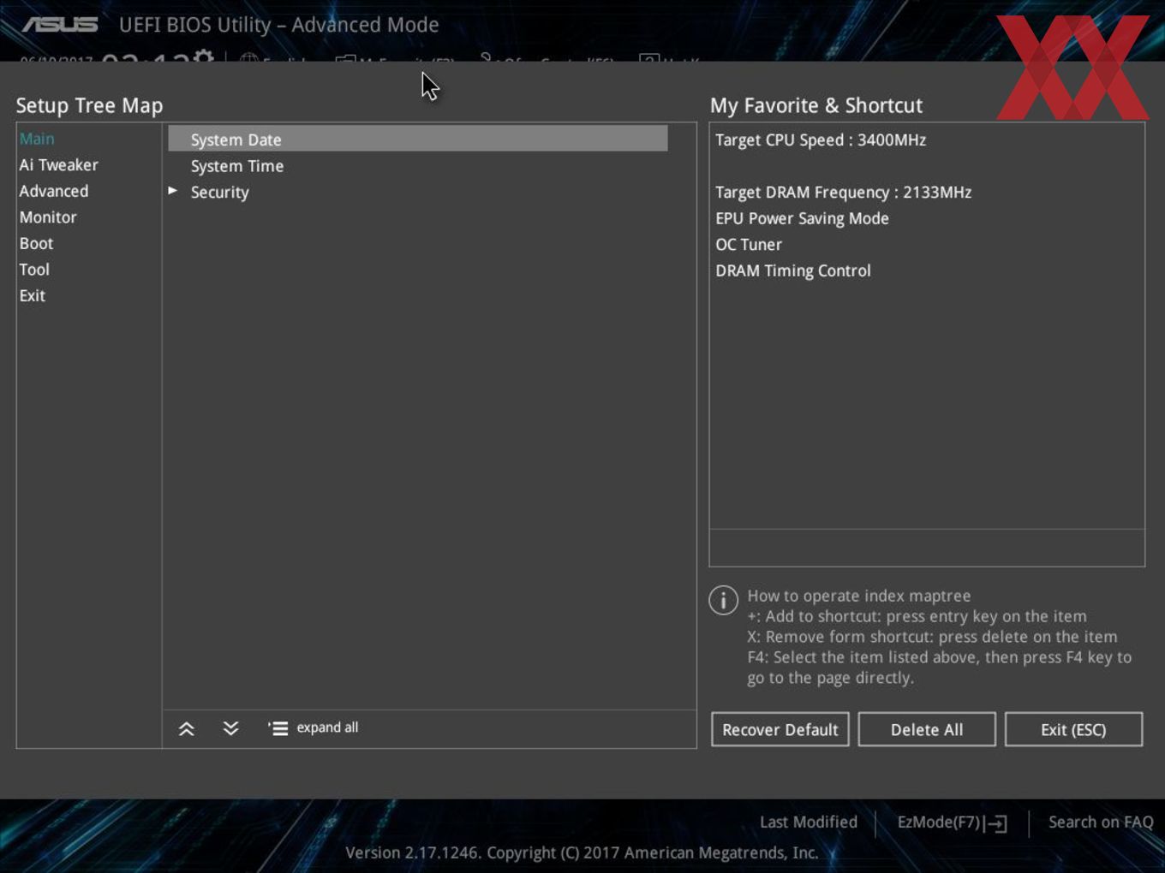Select Target CPU Speed shortcut
Screen dimensions: 1165x873
coord(821,140)
